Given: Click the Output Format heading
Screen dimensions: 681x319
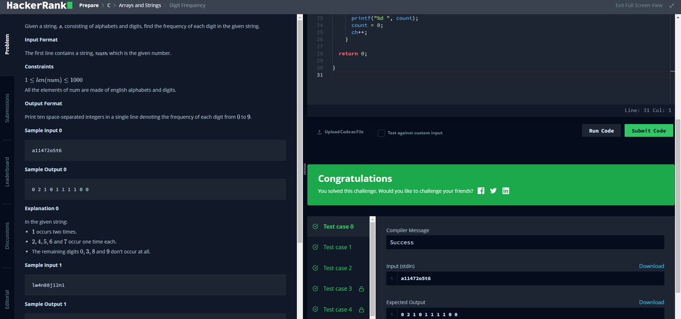Looking at the screenshot, I should pos(44,104).
